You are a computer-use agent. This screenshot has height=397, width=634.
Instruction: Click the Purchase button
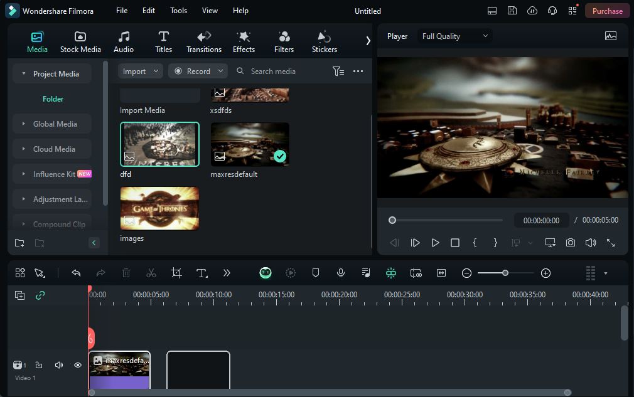tap(607, 11)
